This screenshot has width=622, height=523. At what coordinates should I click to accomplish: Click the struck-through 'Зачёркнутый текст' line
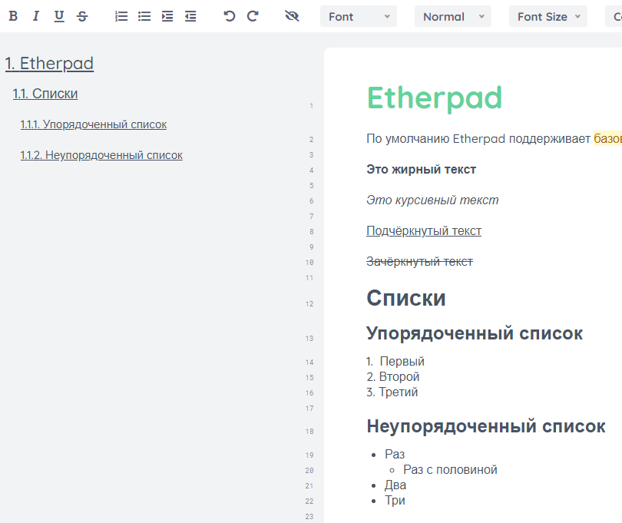click(x=420, y=261)
